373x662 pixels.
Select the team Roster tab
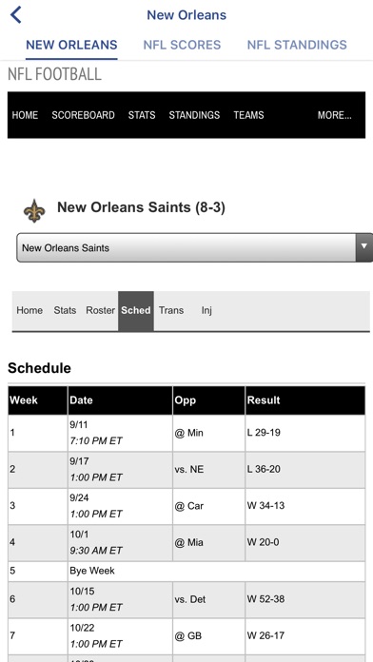point(100,310)
